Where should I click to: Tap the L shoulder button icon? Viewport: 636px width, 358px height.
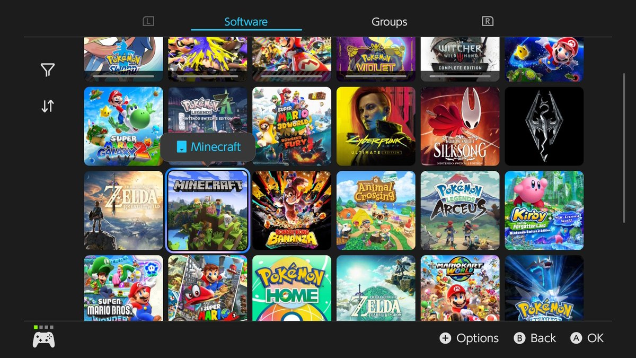point(148,21)
